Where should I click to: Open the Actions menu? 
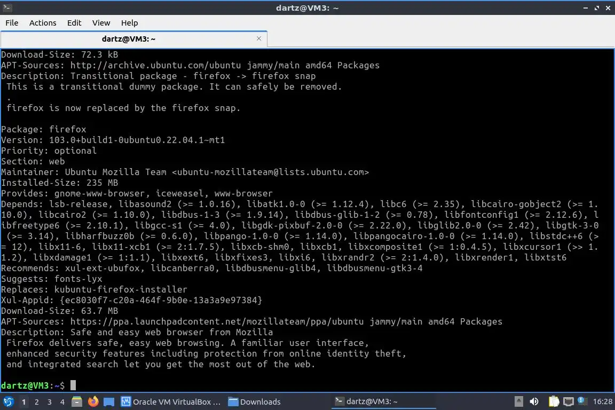click(x=43, y=23)
